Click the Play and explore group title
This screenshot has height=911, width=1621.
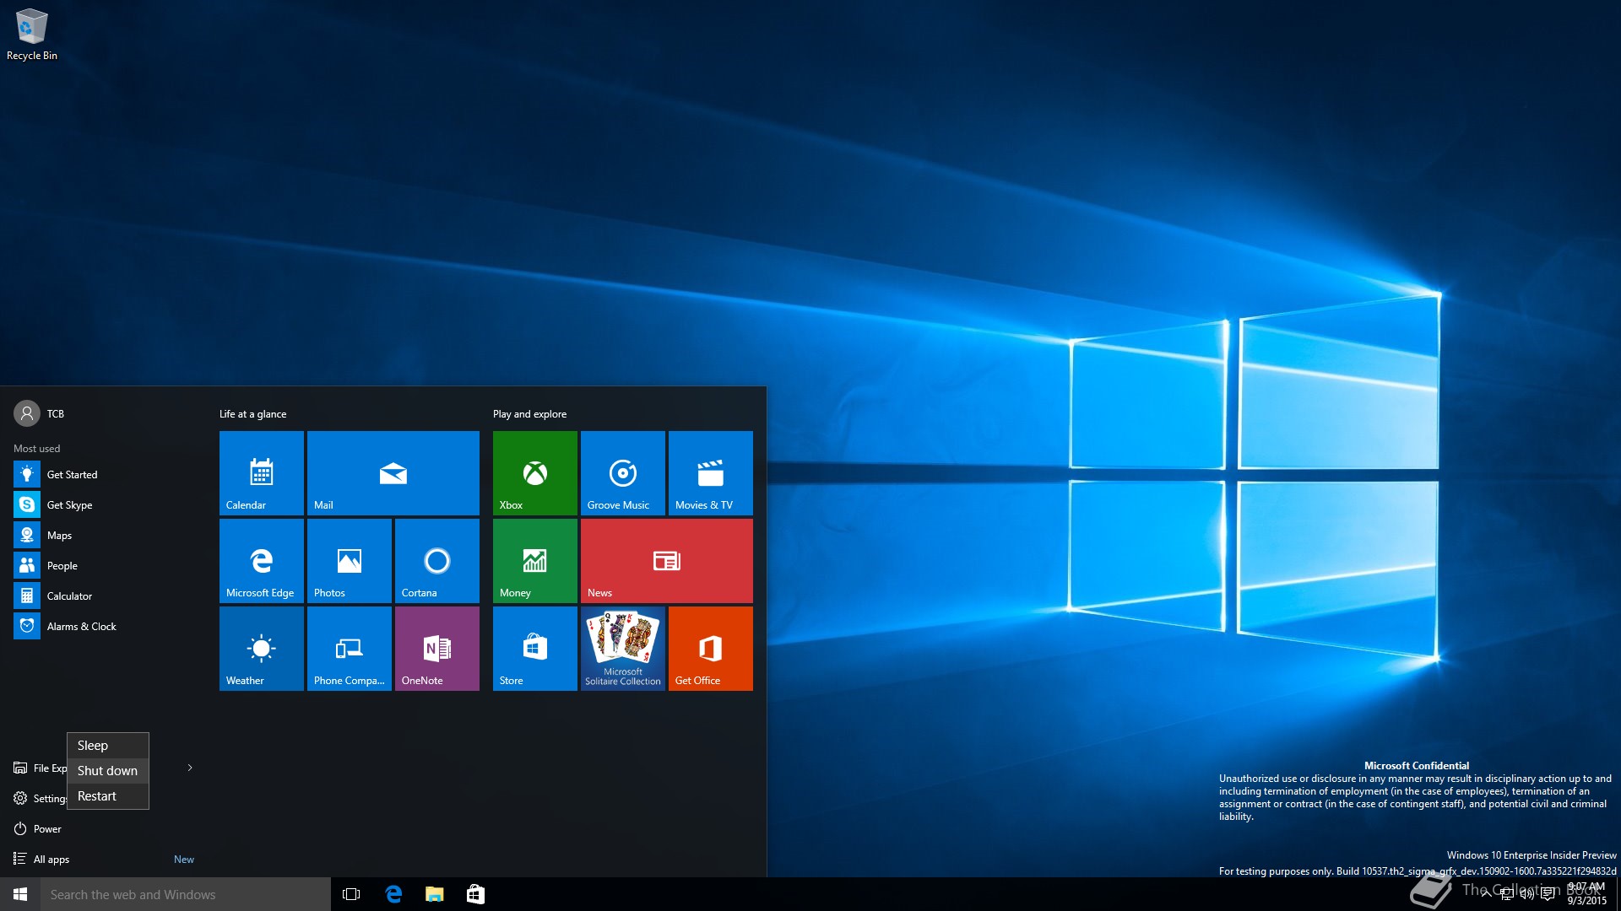[529, 414]
